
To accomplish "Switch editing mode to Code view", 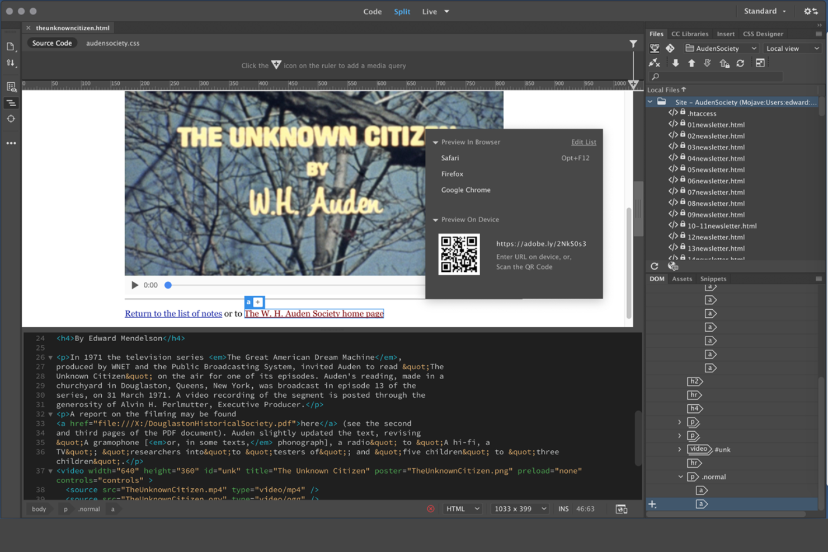I will point(373,11).
